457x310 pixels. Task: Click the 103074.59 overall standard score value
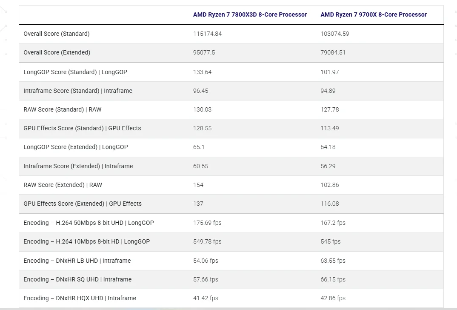pyautogui.click(x=334, y=34)
